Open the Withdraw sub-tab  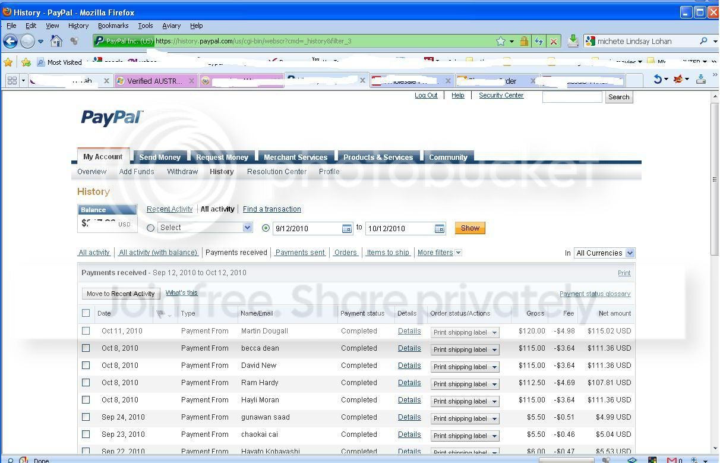pyautogui.click(x=182, y=172)
